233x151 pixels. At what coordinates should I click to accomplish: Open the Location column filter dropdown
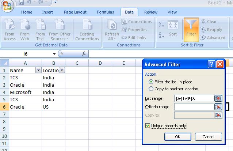point(62,70)
